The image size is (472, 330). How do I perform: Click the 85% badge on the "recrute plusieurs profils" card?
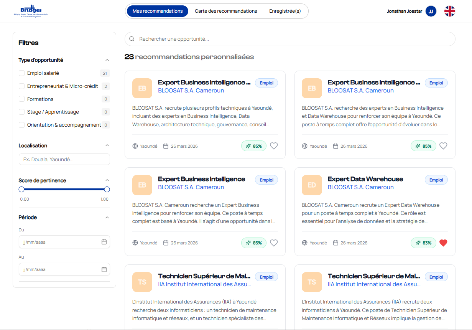click(254, 146)
